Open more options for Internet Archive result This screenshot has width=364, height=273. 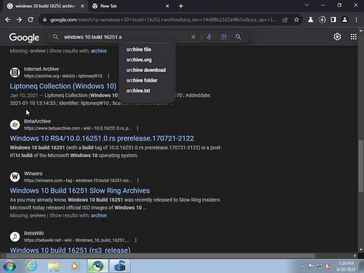108,76
